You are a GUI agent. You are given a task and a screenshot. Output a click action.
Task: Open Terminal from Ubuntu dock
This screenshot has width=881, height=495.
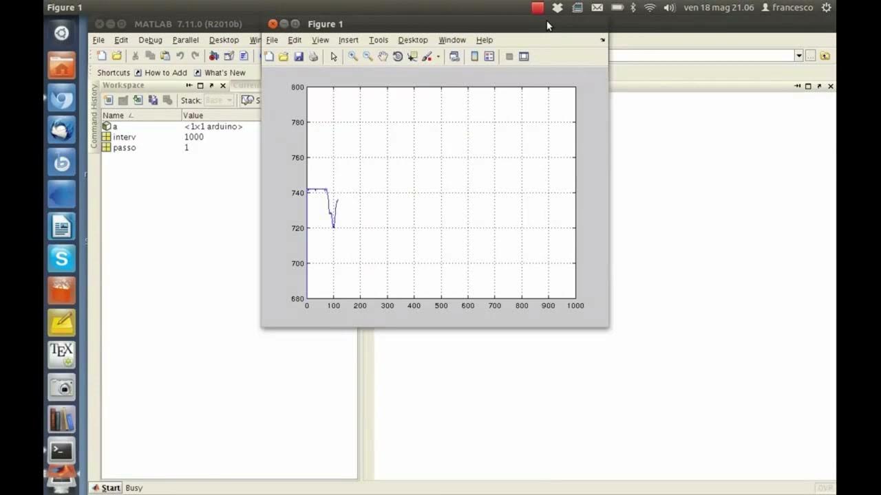61,452
